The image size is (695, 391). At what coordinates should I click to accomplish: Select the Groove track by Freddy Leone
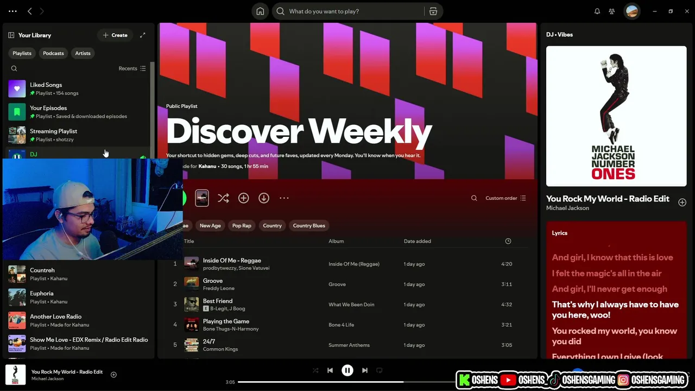347,284
